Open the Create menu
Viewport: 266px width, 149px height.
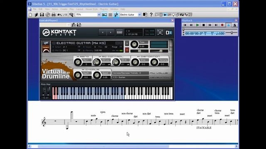coord(64,9)
